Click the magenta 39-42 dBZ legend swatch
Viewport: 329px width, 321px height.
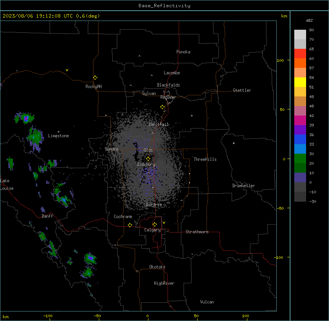(x=300, y=120)
